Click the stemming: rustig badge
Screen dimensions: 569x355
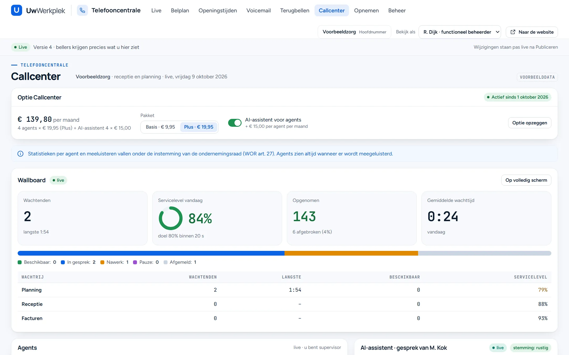531,348
